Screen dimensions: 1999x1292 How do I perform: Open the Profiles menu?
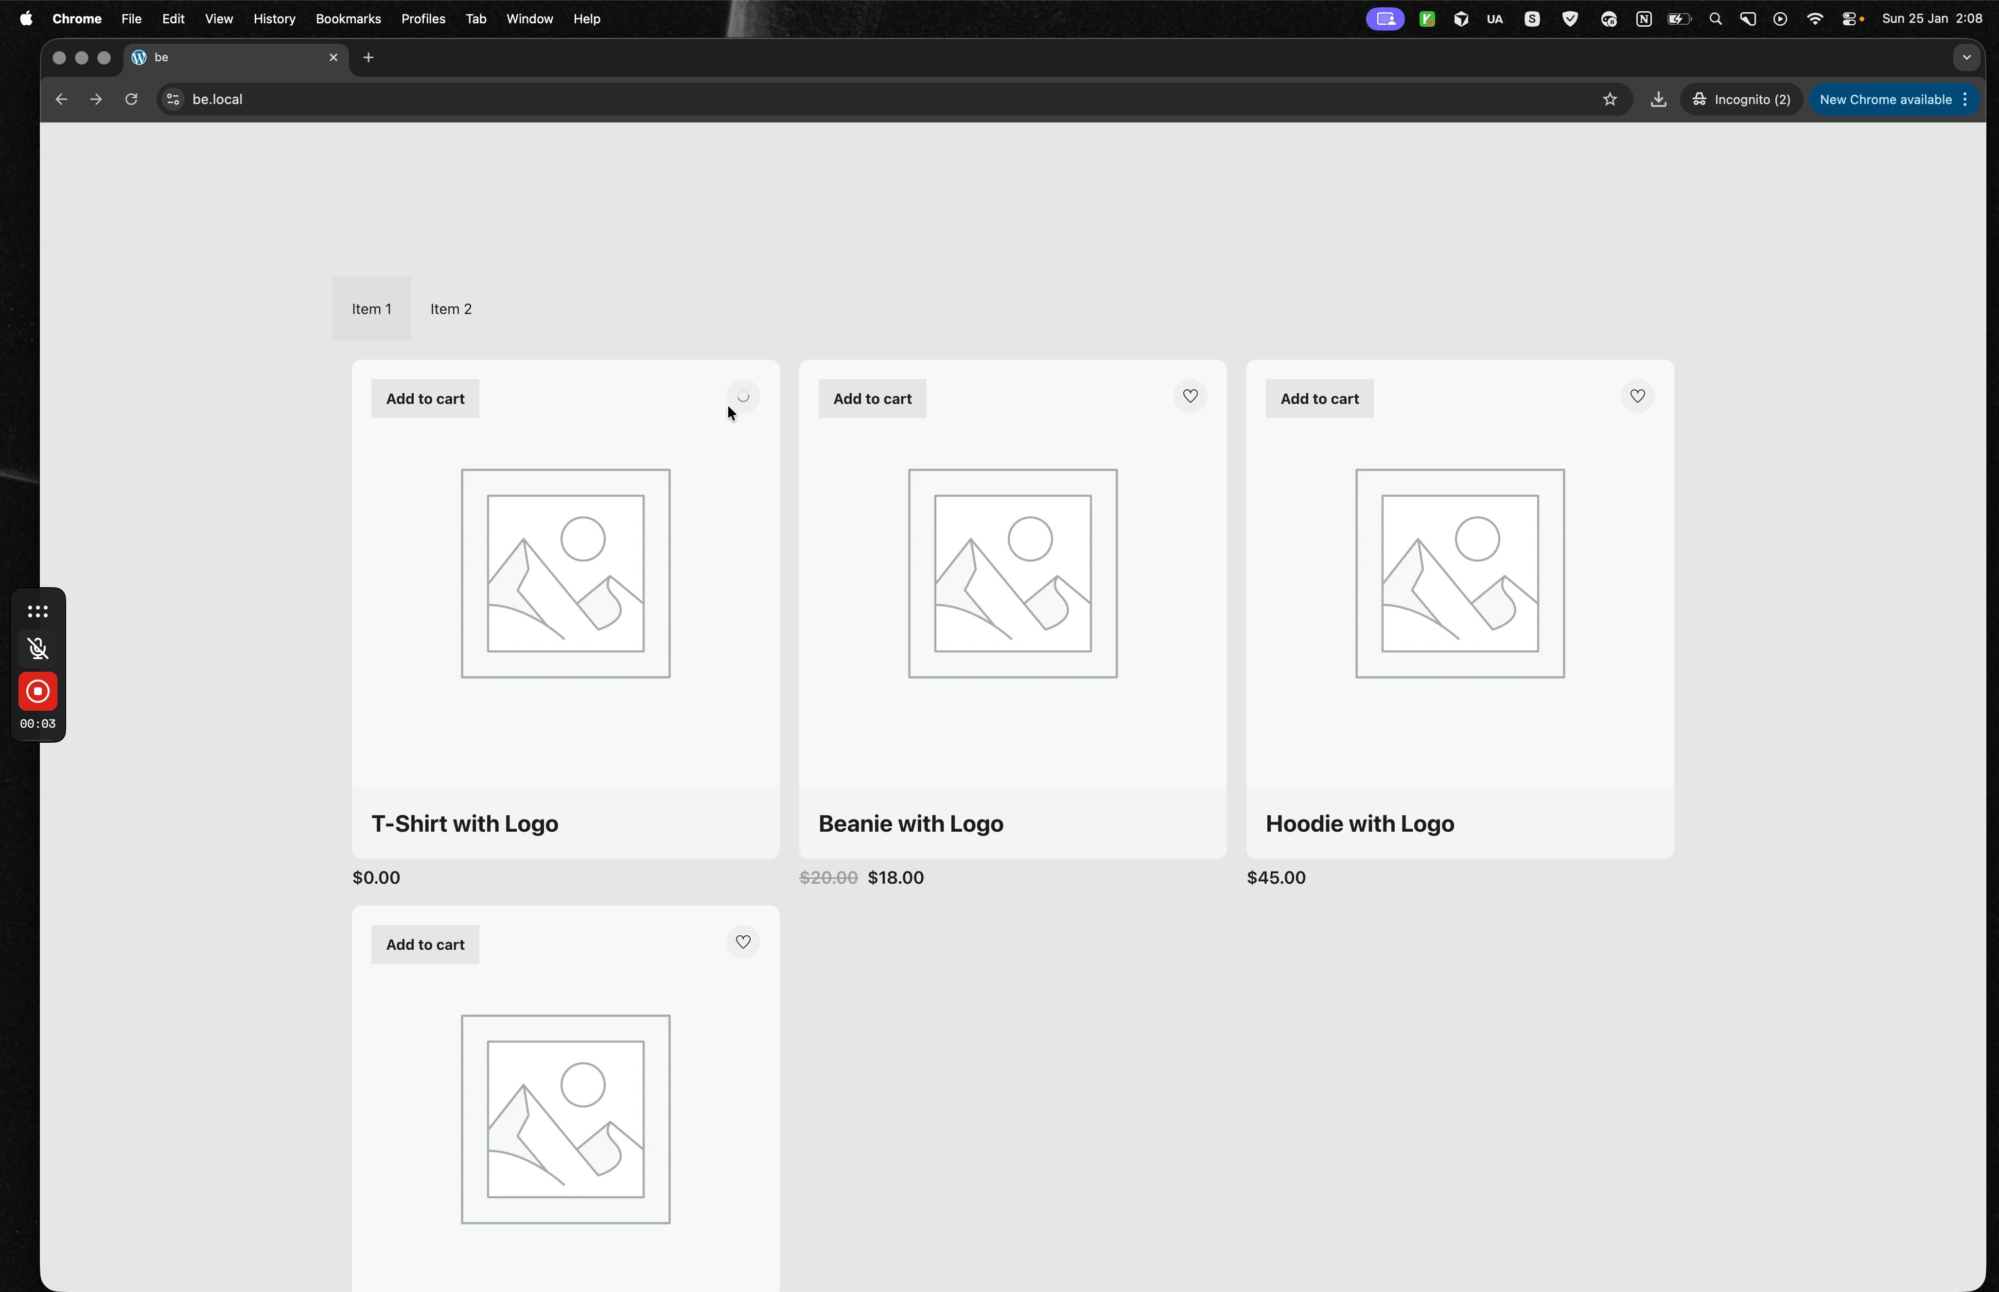423,18
